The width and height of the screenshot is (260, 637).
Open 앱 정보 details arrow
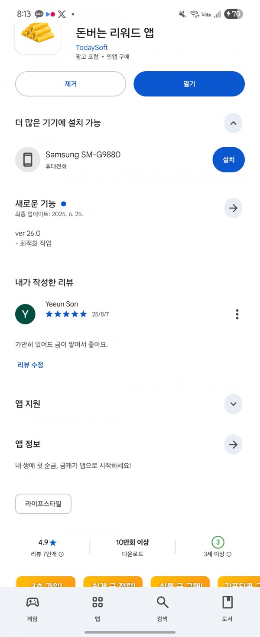point(233,445)
